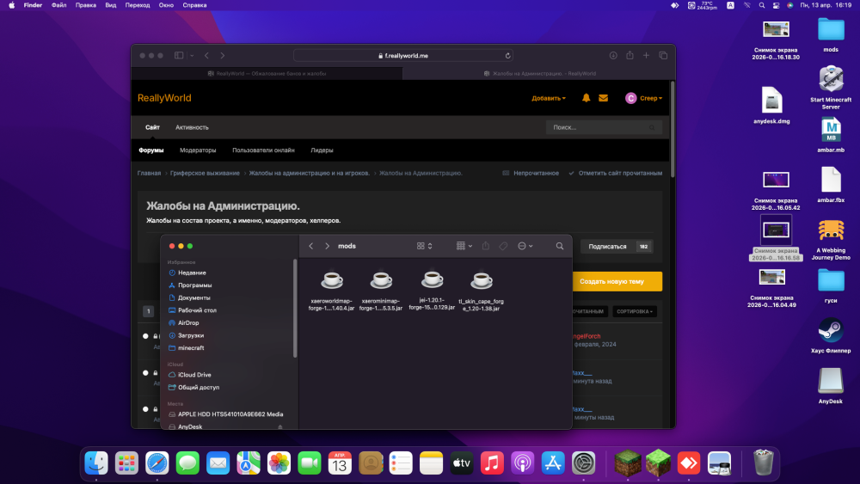The width and height of the screenshot is (860, 484).
Task: Select xaeroworldmap-forge jar file
Action: point(331,291)
